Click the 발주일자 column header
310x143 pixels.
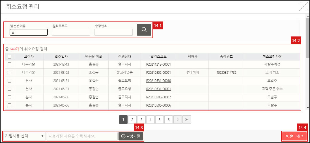click(x=61, y=57)
